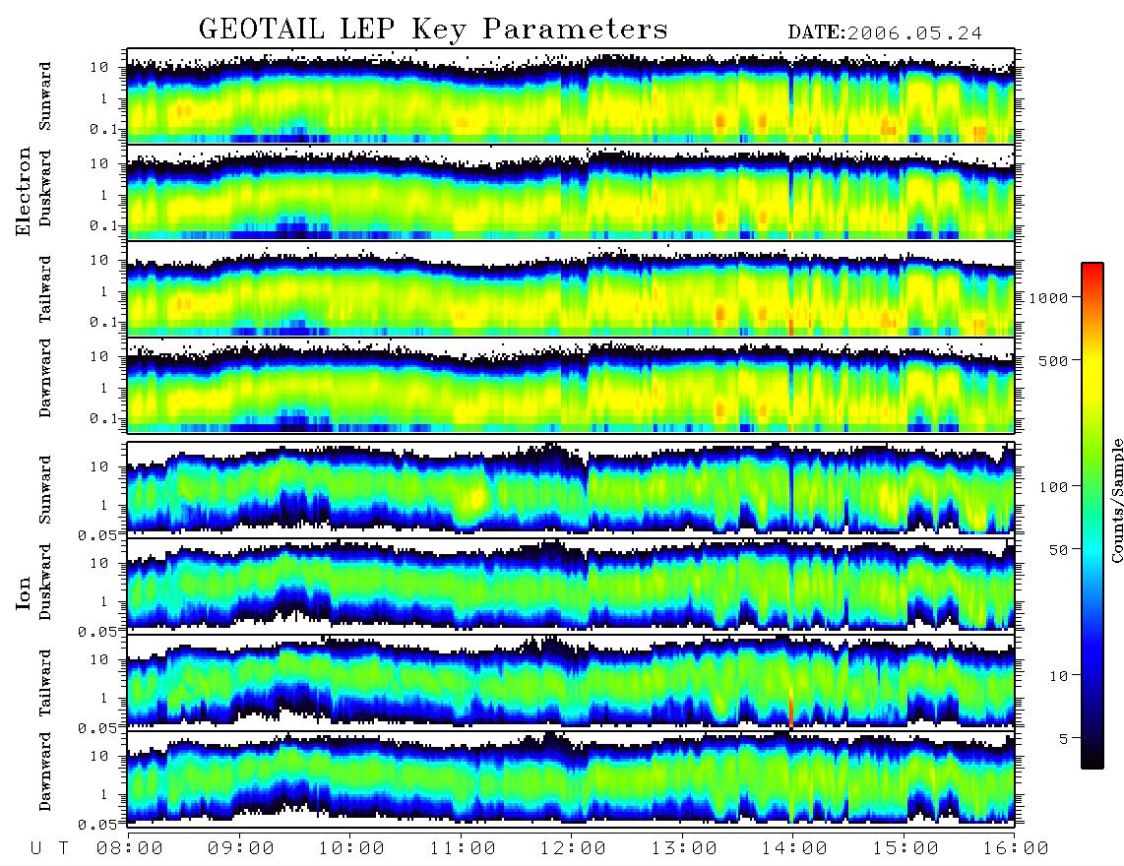Click the "10:00" time tick label
This screenshot has width=1124, height=866.
point(351,849)
